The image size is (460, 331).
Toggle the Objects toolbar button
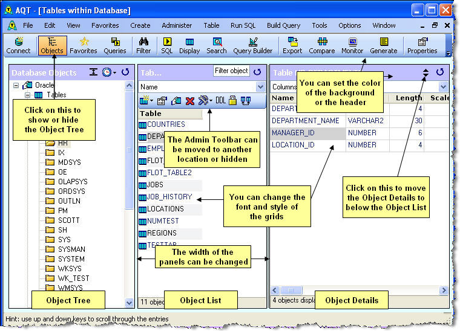click(x=52, y=45)
